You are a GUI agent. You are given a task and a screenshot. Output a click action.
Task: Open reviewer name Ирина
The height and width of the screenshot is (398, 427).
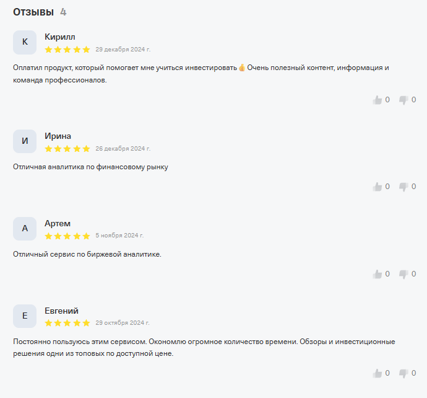pyautogui.click(x=58, y=136)
